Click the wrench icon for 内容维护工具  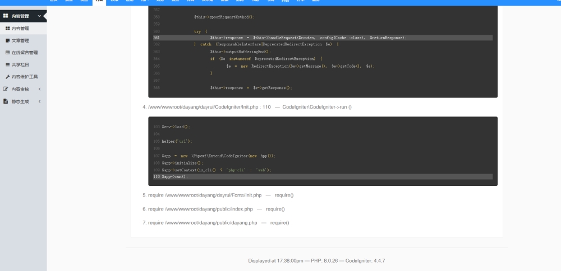point(7,77)
